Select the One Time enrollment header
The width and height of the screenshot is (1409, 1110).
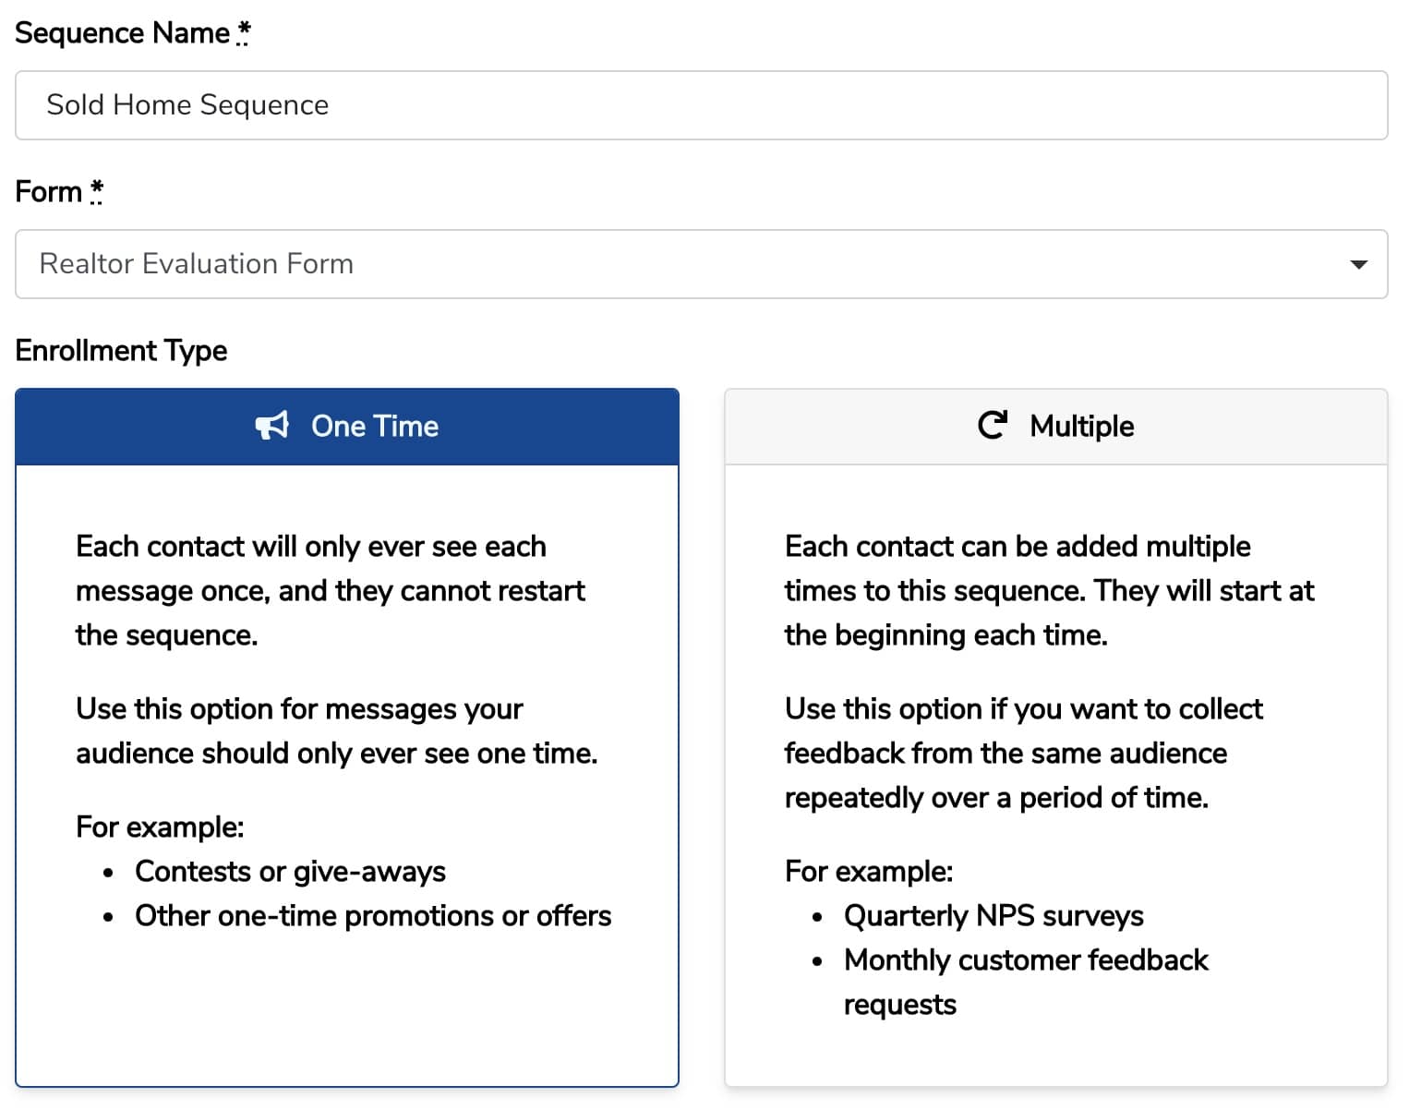pos(347,427)
